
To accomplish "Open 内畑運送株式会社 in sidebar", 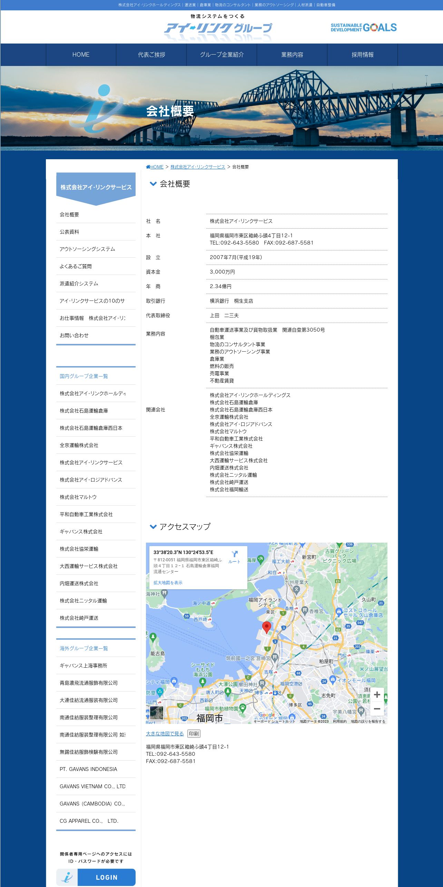I will [96, 583].
